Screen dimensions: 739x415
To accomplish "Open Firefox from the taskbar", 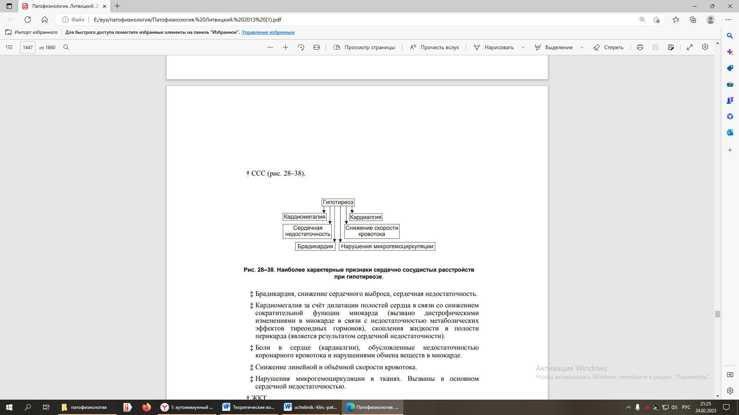I will click(x=146, y=407).
